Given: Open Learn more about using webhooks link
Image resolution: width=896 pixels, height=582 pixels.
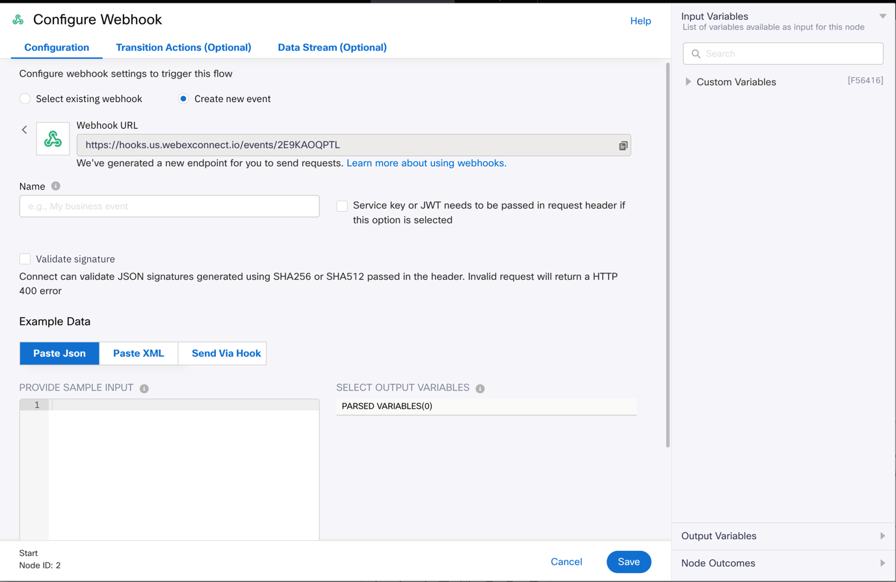Looking at the screenshot, I should point(427,163).
